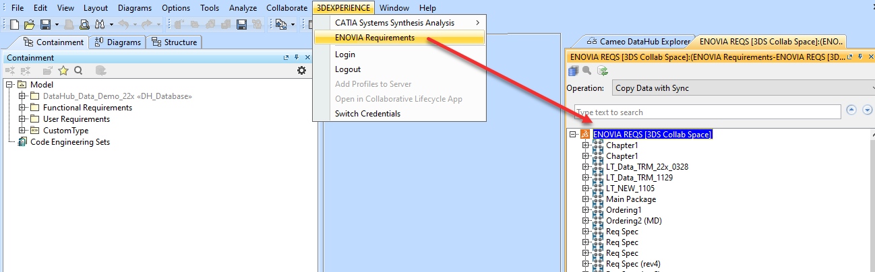Create a new project with the New icon
Viewport: 875px width, 272px height.
click(15, 24)
